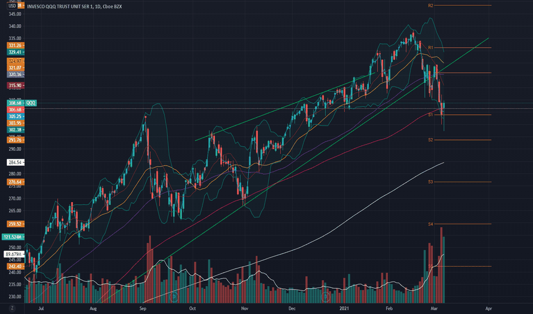The width and height of the screenshot is (533, 314).
Task: Click the Sep label on time axis
Action: [x=143, y=308]
